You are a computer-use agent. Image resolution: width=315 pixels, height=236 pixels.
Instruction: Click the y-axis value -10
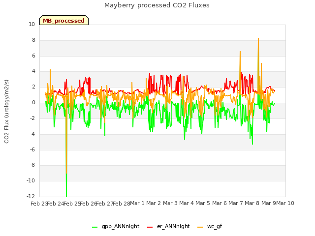pyautogui.click(x=31, y=180)
